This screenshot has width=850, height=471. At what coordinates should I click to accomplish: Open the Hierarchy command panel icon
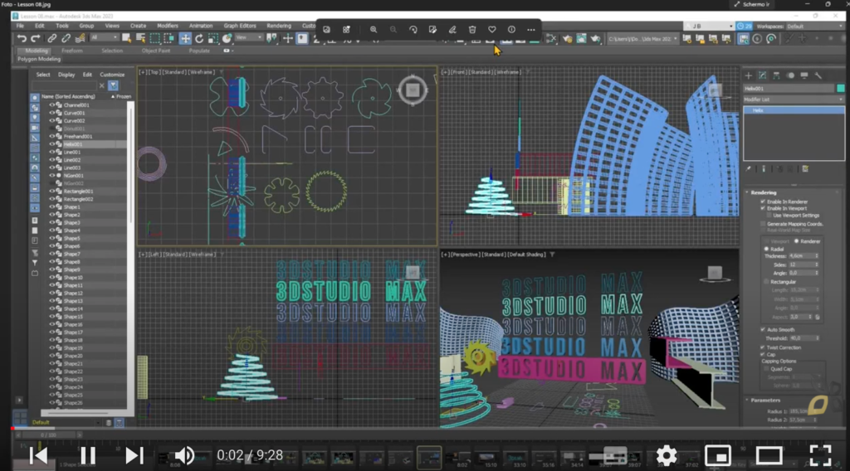(x=776, y=75)
